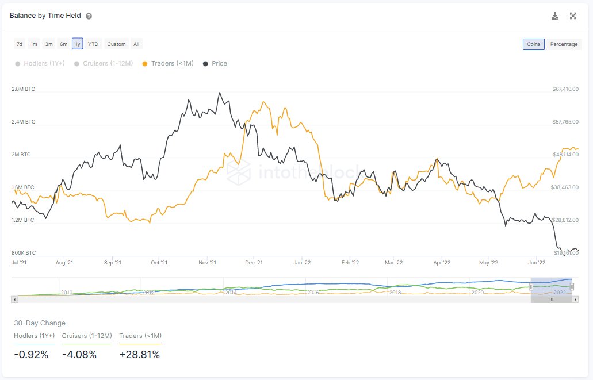Show the Cruisers (1-12M) series
This screenshot has height=380, width=593.
98,63
